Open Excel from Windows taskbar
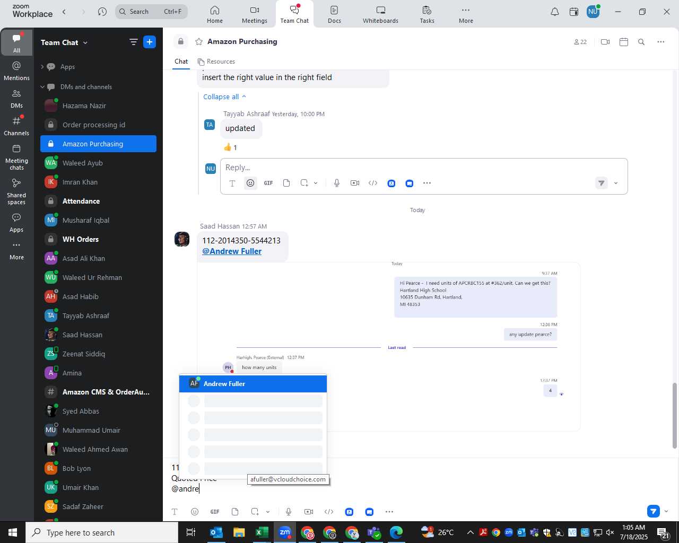The image size is (679, 543). pos(262,532)
